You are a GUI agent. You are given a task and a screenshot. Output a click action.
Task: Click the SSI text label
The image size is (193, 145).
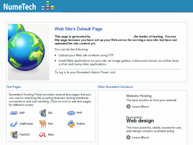[50, 113]
